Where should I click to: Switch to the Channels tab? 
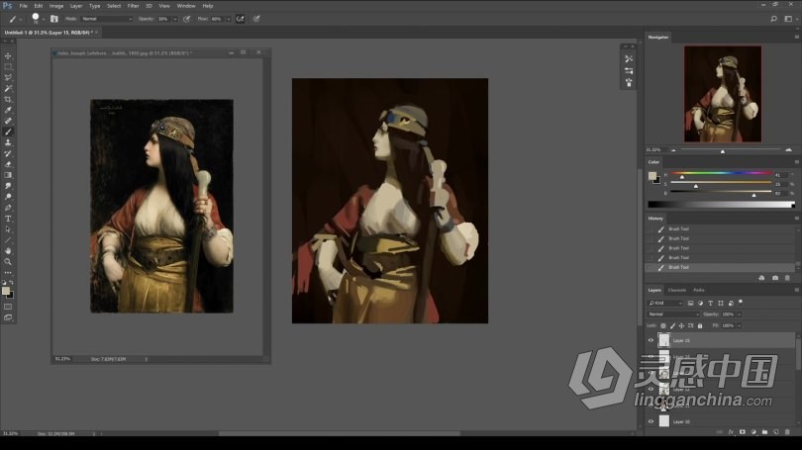pos(676,290)
